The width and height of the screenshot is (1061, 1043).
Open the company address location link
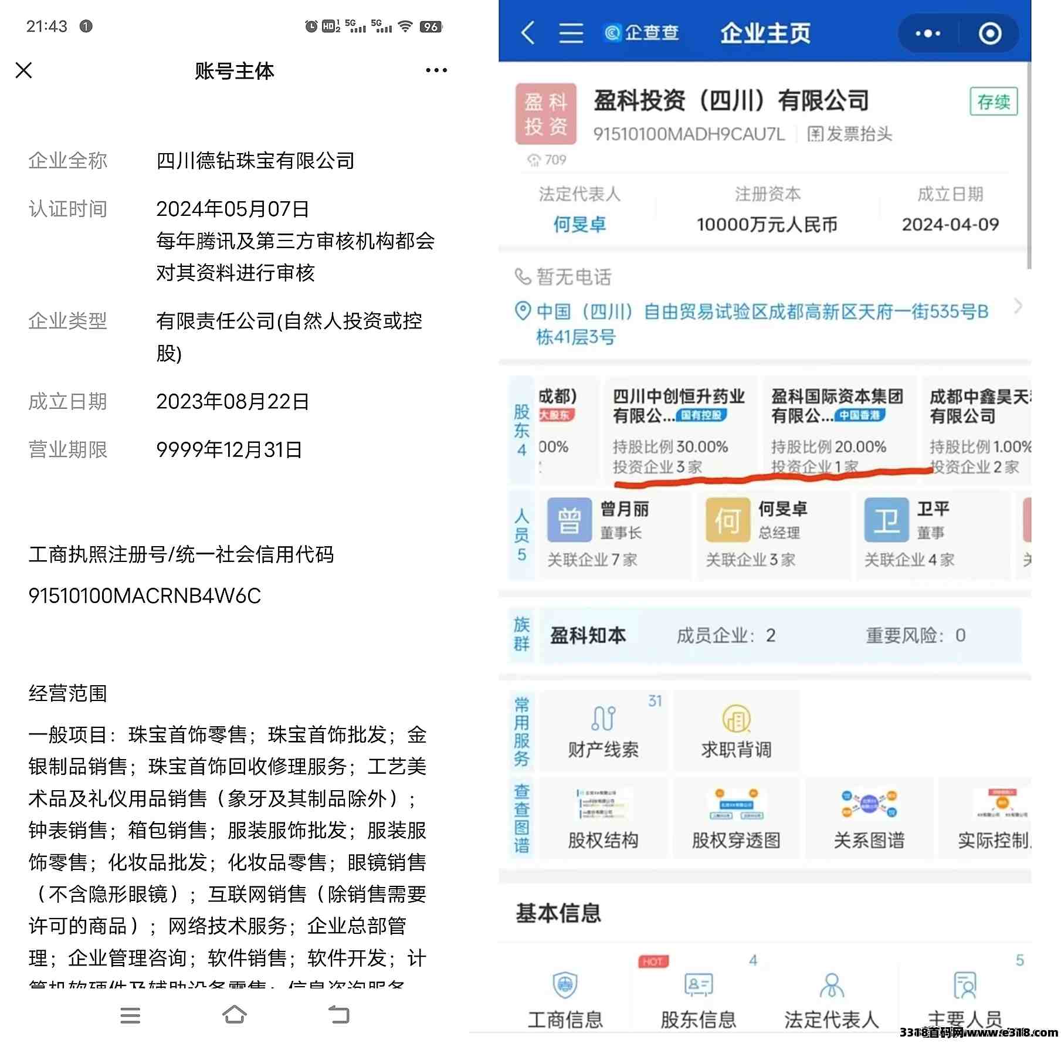click(752, 324)
